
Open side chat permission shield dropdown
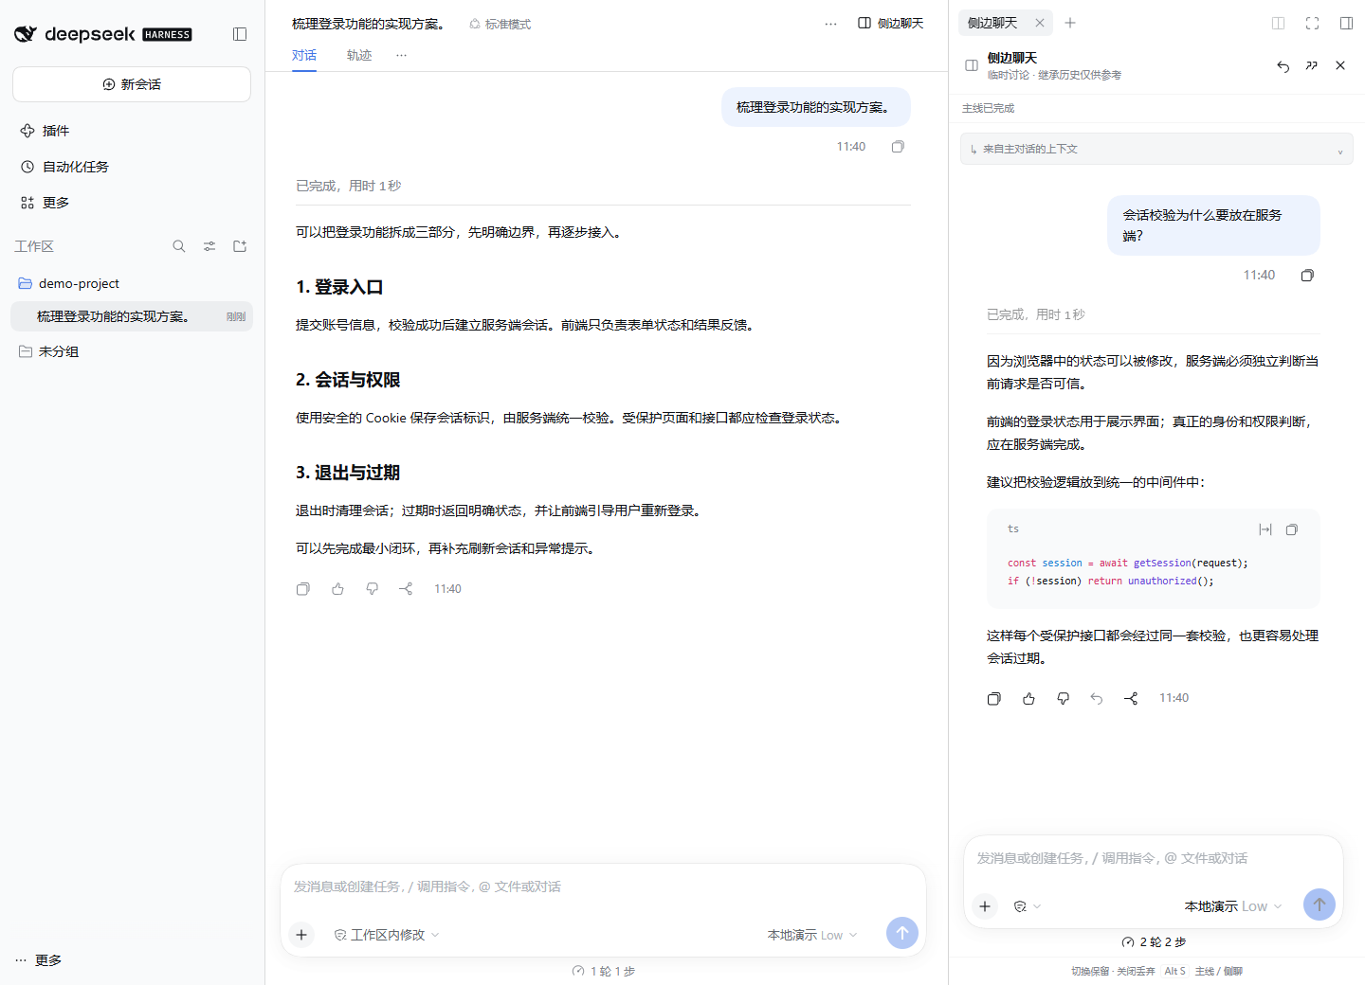click(1028, 906)
